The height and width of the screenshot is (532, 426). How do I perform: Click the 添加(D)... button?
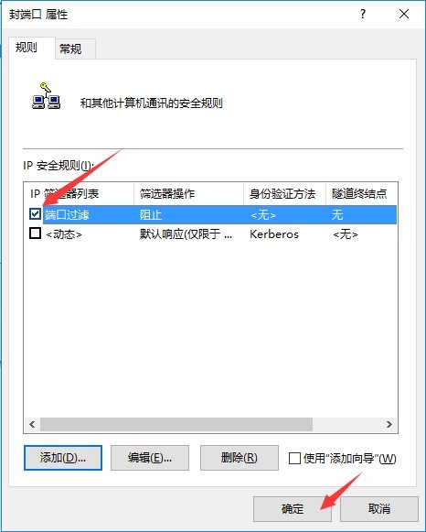coord(63,458)
